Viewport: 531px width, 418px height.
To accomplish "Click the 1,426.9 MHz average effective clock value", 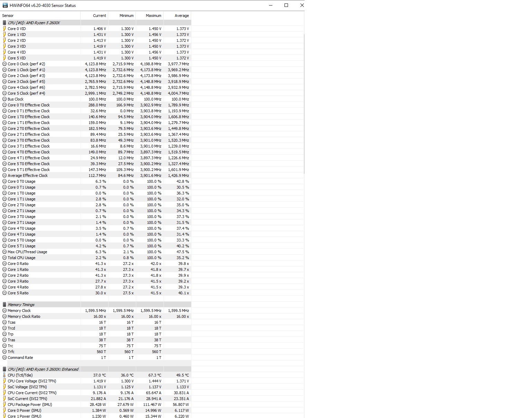I will coord(178,175).
